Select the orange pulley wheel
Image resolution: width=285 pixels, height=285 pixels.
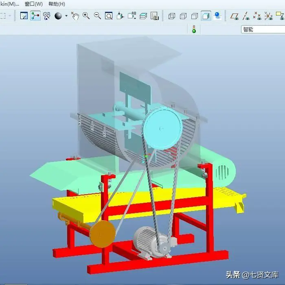[x=103, y=234]
